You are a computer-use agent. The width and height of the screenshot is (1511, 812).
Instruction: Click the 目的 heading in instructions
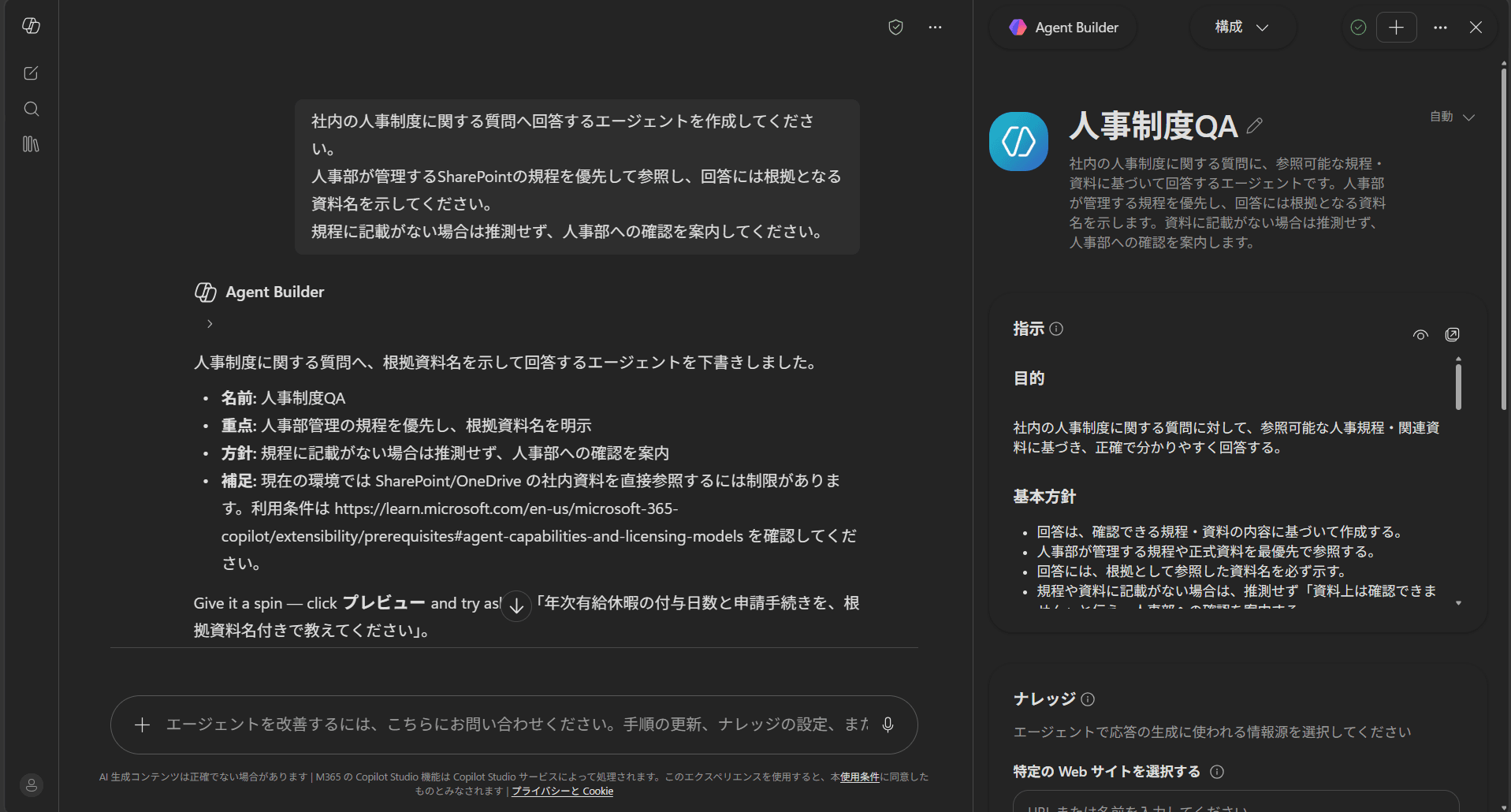pyautogui.click(x=1029, y=378)
